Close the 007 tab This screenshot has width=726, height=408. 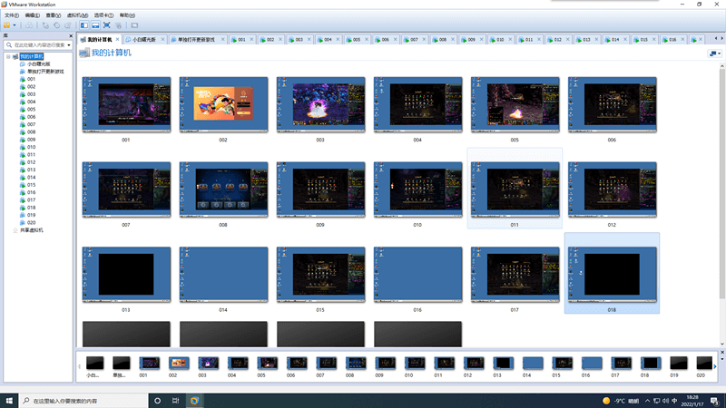point(424,40)
